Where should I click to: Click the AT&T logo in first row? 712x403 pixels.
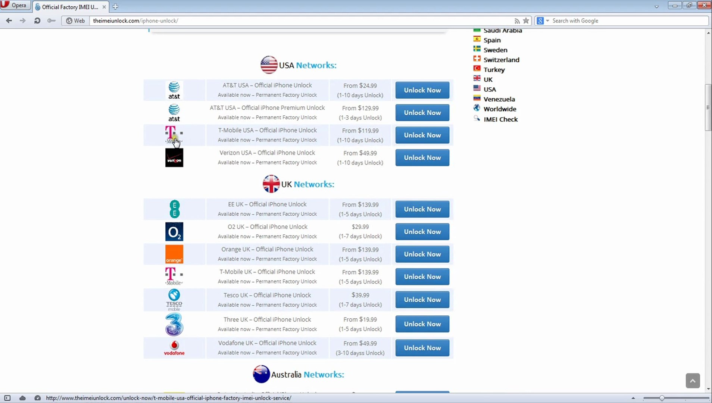[x=174, y=90]
